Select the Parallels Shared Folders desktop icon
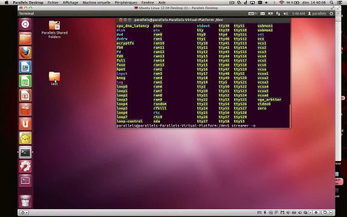 click(54, 30)
